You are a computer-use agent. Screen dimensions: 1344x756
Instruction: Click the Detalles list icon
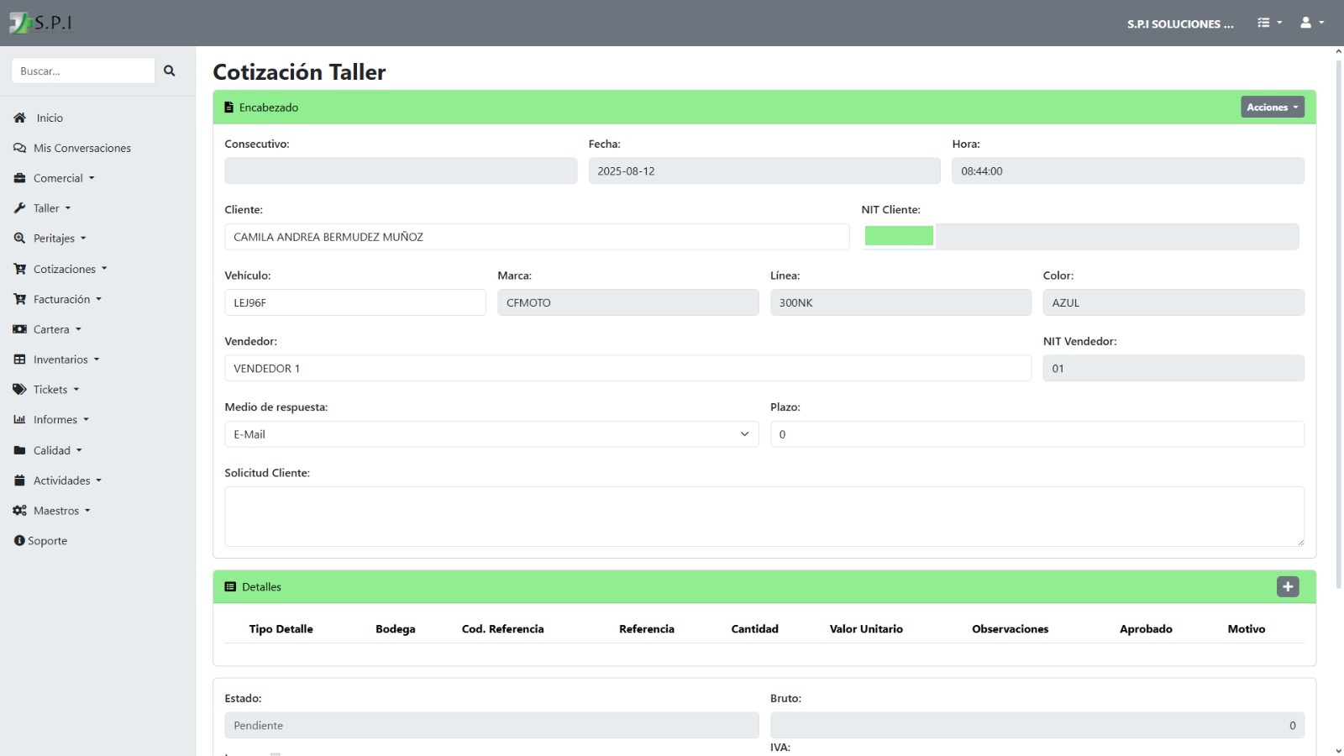[x=230, y=587]
